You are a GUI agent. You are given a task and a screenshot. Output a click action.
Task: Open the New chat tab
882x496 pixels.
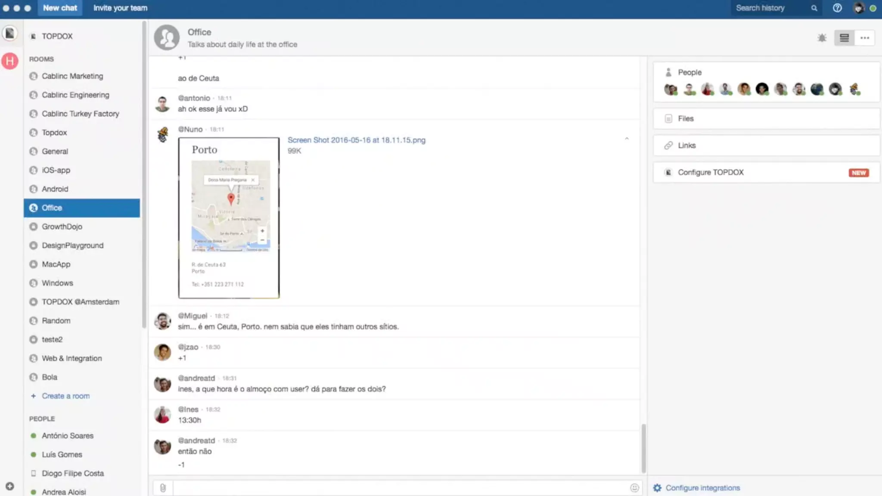[x=60, y=8]
